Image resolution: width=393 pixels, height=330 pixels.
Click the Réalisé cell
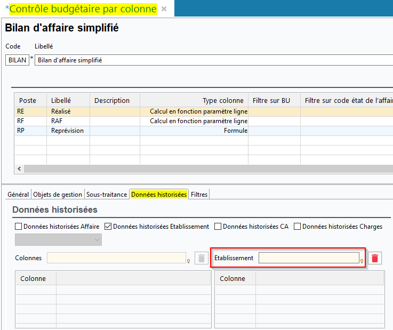(68, 111)
